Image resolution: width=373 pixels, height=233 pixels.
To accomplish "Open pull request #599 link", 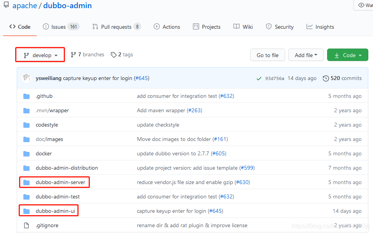I will point(247,168).
